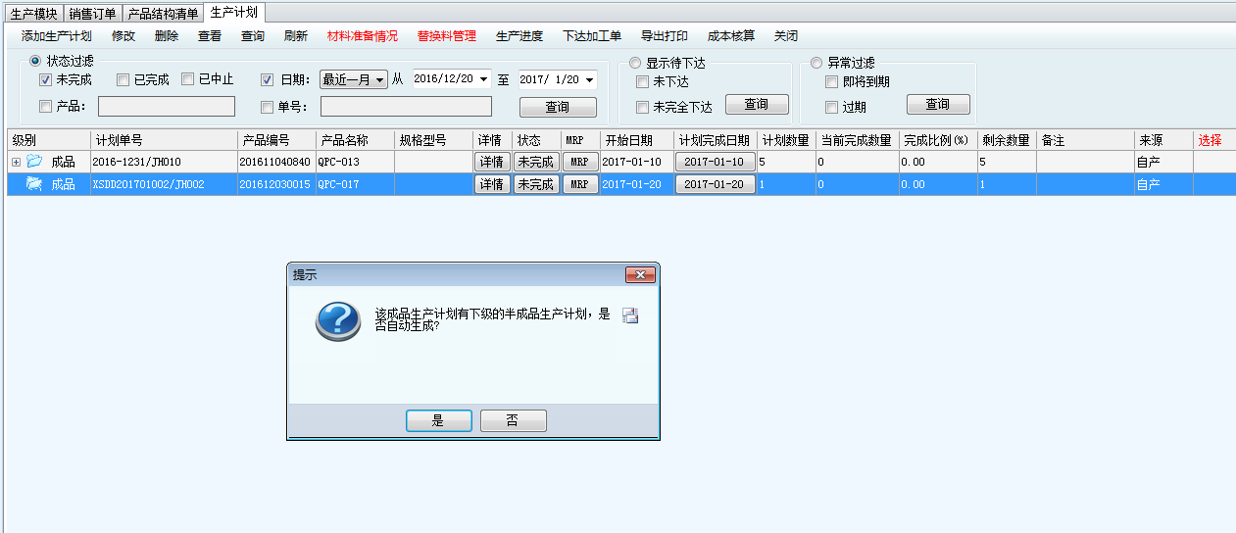Enable the 已中止 checkbox
The image size is (1236, 533).
187,80
